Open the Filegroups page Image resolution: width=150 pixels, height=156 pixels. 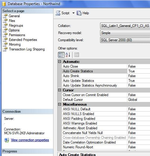16,26
